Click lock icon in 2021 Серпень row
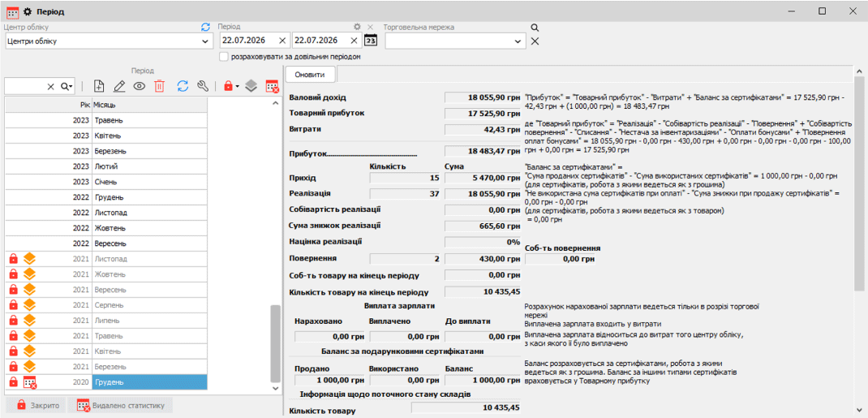This screenshot has width=868, height=418. [14, 305]
